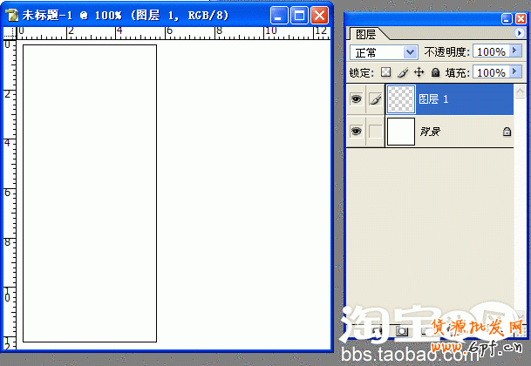
Task: Click the brush indicator beside 图层 1
Action: tap(375, 100)
